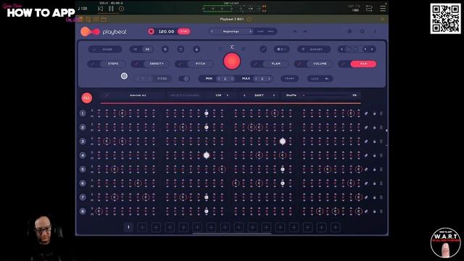The height and width of the screenshot is (261, 464).
Task: Open the Beginnings preset name dropdown
Action: click(x=231, y=31)
